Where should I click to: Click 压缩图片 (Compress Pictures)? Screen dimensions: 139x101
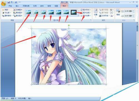[18, 10]
